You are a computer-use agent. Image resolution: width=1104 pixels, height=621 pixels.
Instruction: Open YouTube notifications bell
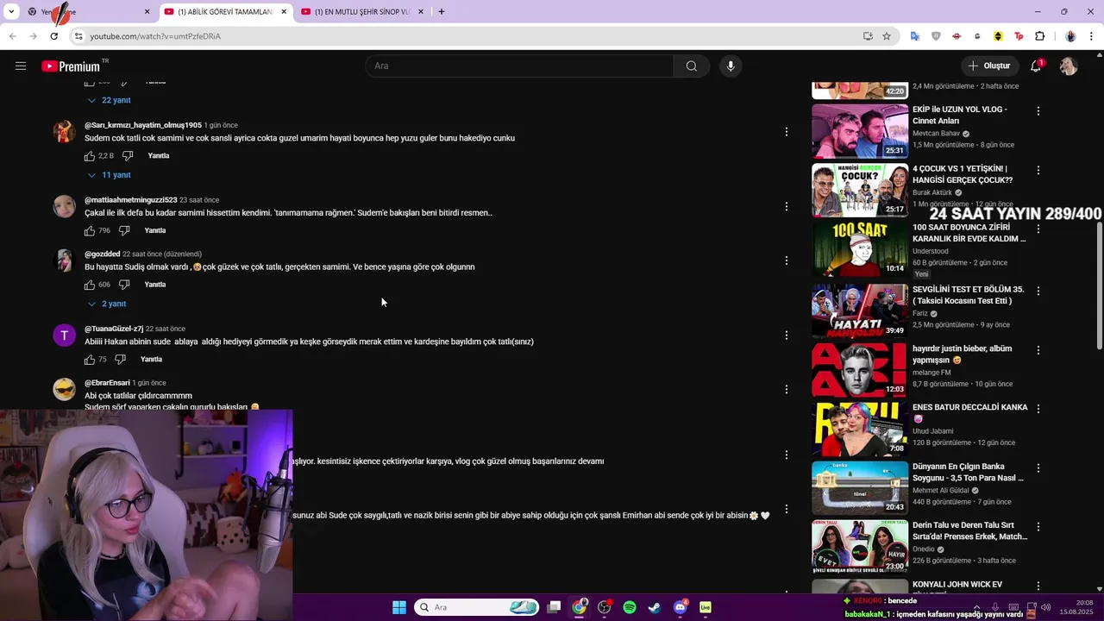(x=1036, y=66)
